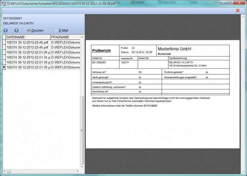Screen dimensions: 247x176
Task: Click Musterfirma GmbH in the PDF
Action: [x=174, y=49]
